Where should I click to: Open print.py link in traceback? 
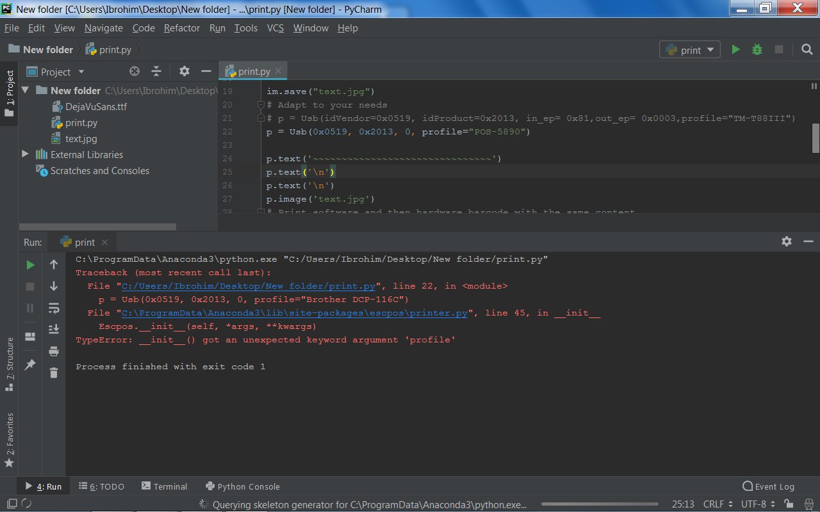click(249, 286)
